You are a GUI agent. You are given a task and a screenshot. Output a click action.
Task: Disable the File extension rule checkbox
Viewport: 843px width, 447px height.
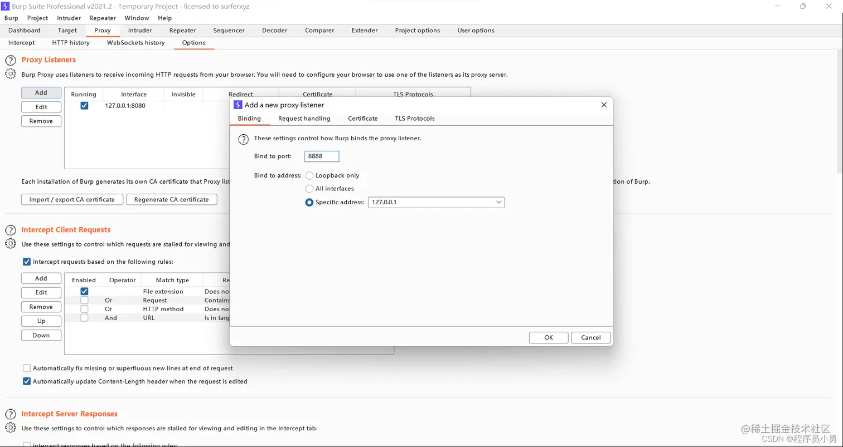[84, 291]
